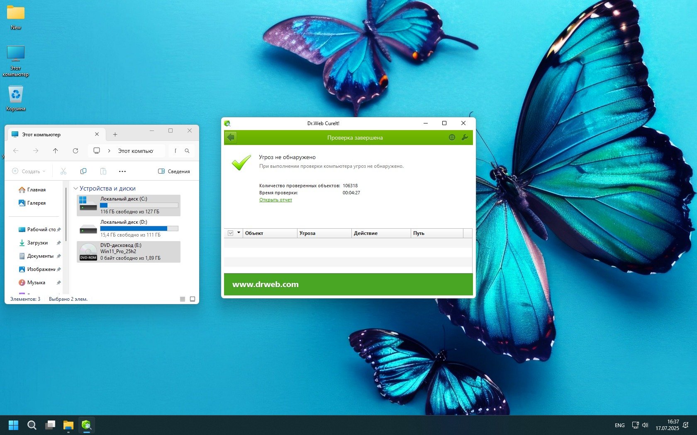Image resolution: width=697 pixels, height=435 pixels.
Task: Click the Cut scissors icon in Explorer
Action: click(x=63, y=171)
